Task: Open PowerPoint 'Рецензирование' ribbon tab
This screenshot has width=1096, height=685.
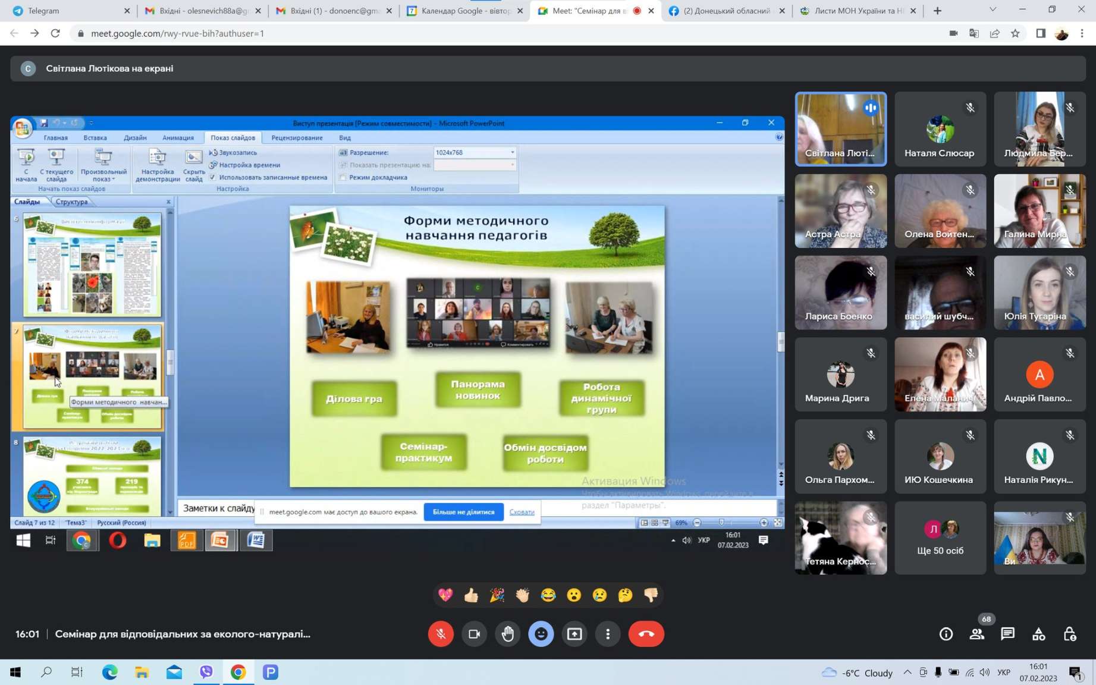Action: tap(297, 137)
